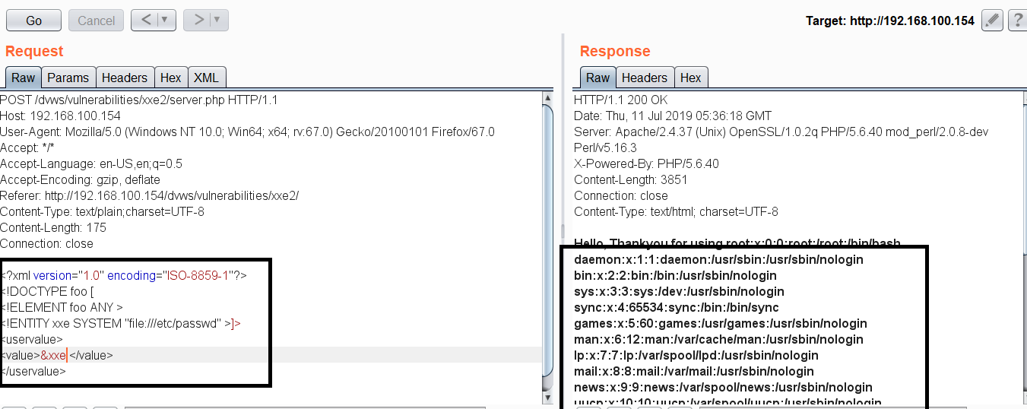Click Connection: close in the request
The image size is (1027, 409).
click(x=46, y=244)
